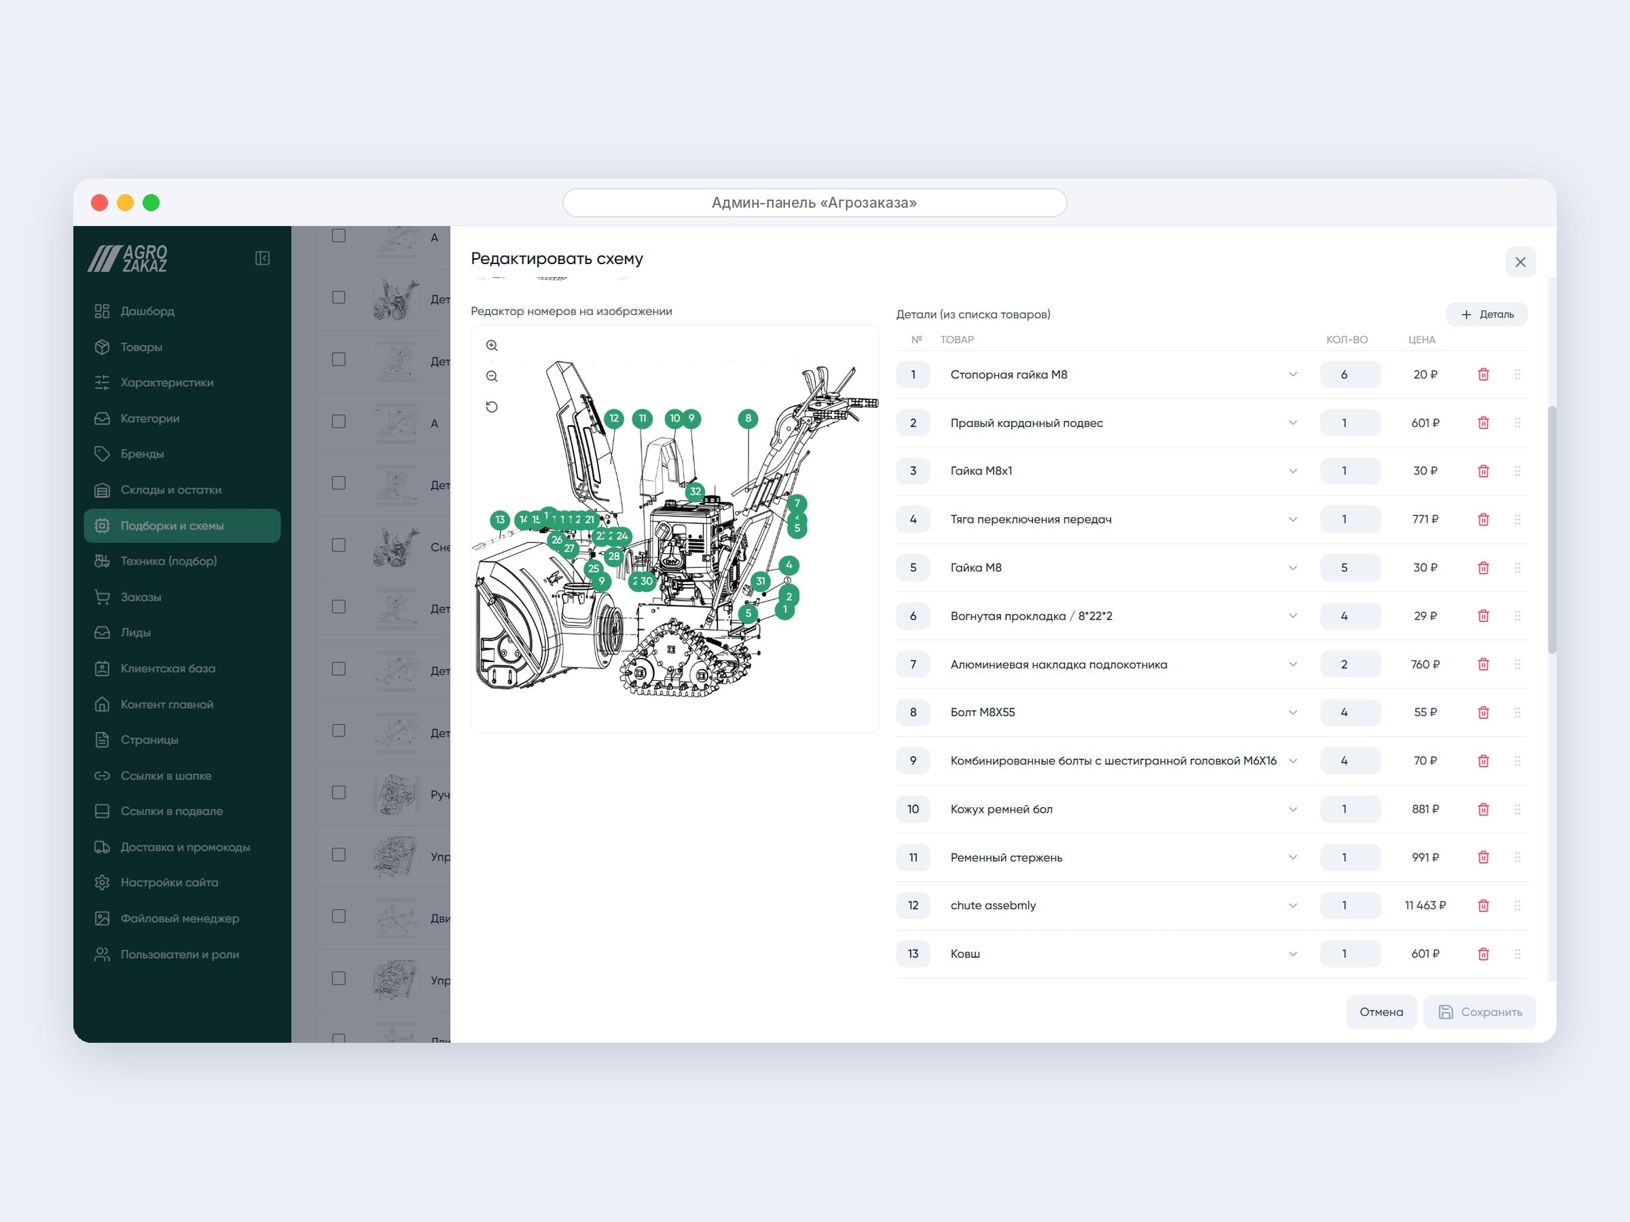Screen dimensions: 1630x1222
Task: Delete the Стопорная гайка M8 row
Action: (1483, 374)
